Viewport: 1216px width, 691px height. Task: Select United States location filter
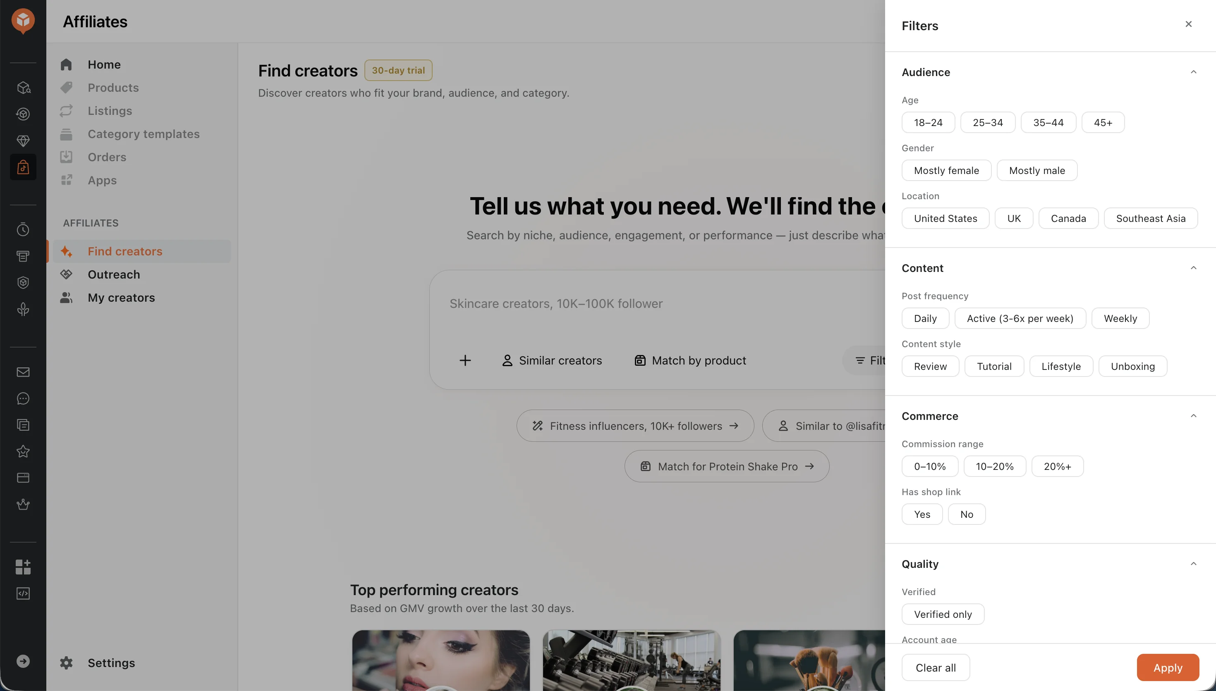click(946, 218)
